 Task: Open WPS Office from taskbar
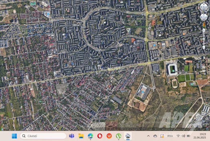point(109,136)
